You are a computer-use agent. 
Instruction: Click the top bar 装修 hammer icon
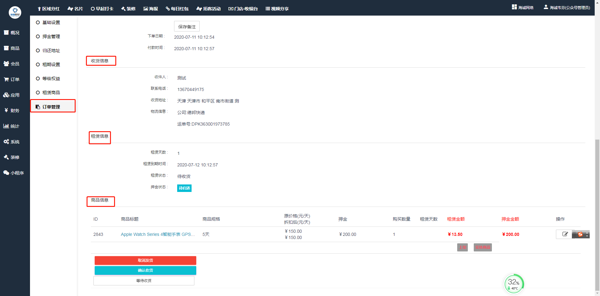tap(123, 9)
